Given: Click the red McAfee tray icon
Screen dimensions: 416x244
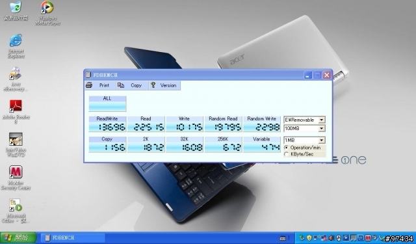Looking at the screenshot, I should tap(369, 237).
